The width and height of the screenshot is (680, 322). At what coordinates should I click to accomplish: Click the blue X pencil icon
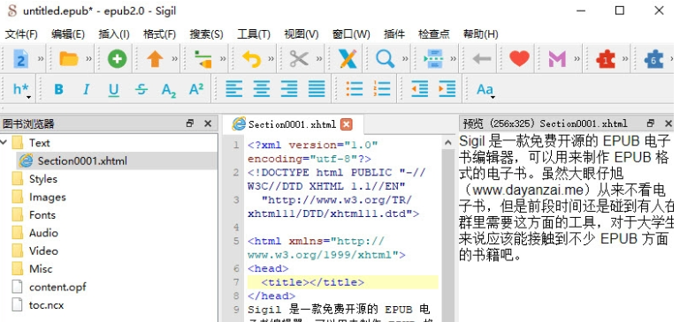pyautogui.click(x=348, y=58)
